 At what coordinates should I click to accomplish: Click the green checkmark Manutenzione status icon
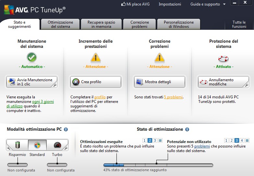pyautogui.click(x=32, y=57)
